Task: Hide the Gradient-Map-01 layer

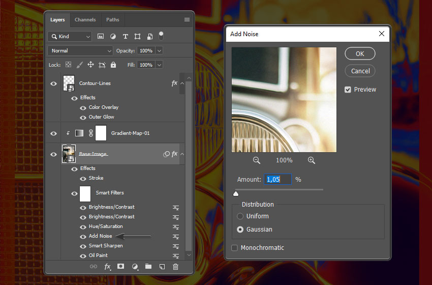Action: click(x=54, y=133)
